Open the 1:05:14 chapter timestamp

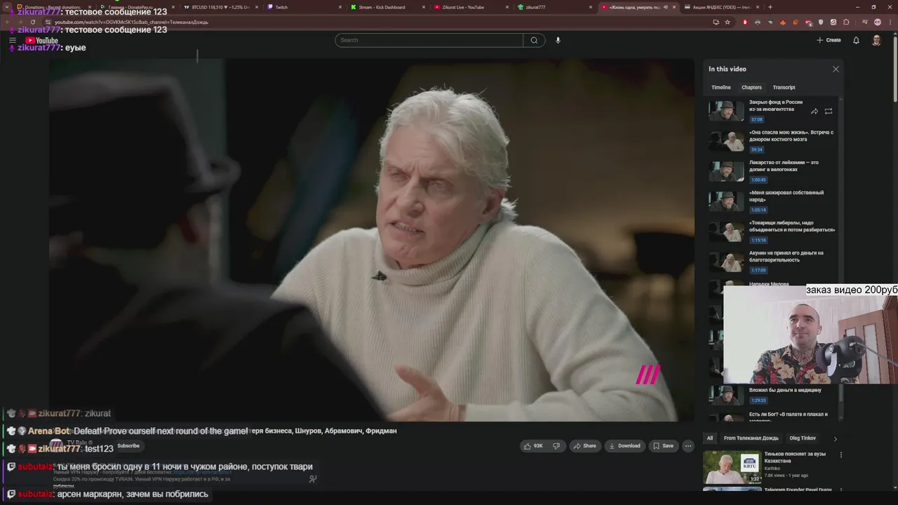coord(758,210)
